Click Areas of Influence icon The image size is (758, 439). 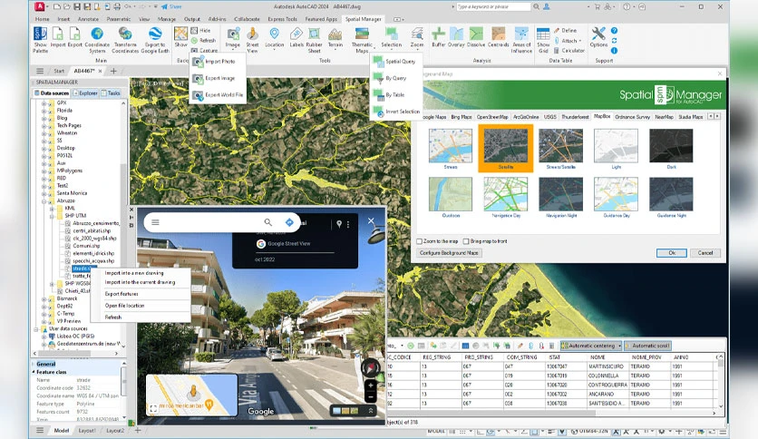521,34
